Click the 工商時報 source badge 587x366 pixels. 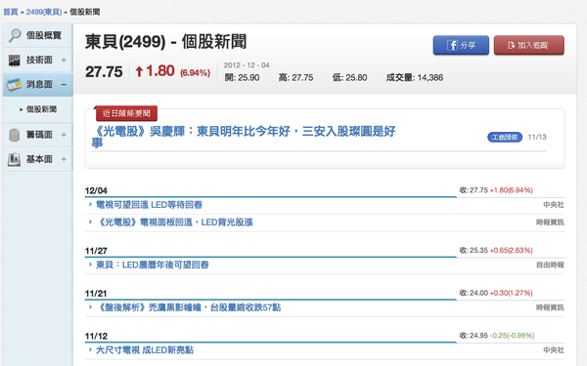tap(505, 138)
